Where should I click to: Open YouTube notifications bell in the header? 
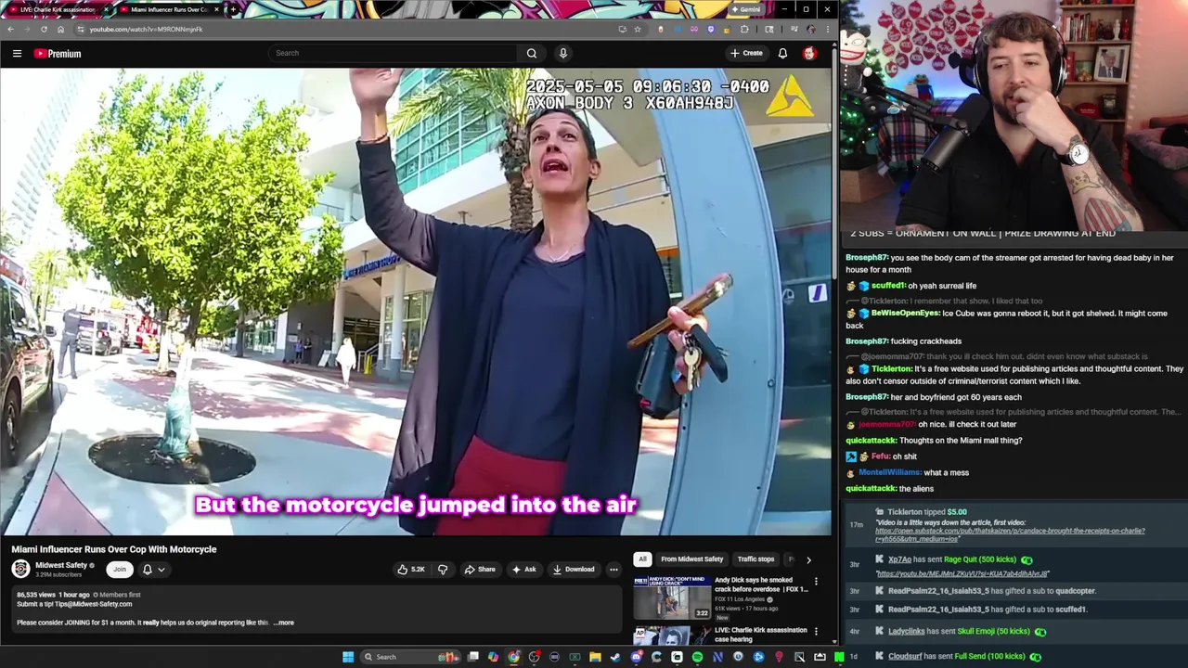782,53
